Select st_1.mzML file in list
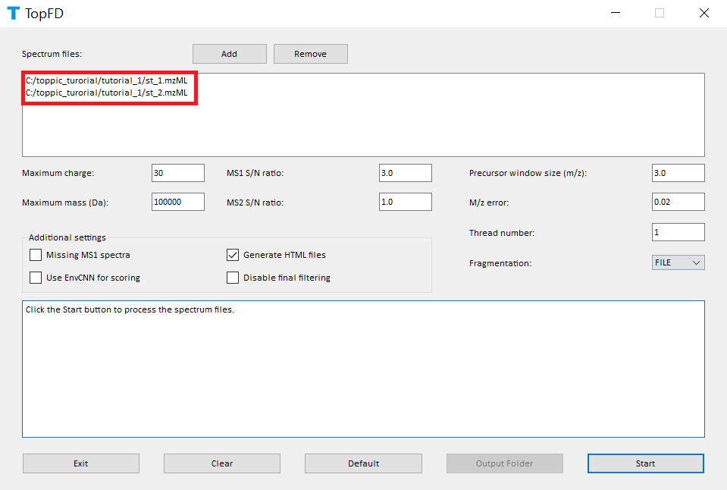727x490 pixels. click(106, 80)
